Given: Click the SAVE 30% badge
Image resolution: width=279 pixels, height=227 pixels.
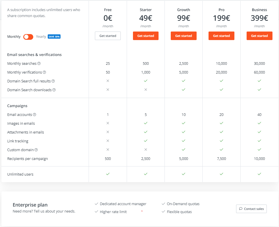Looking at the screenshot, I should point(54,37).
